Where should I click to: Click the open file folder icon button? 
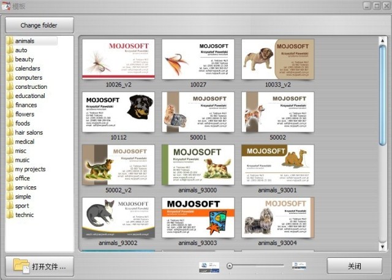click(x=39, y=267)
